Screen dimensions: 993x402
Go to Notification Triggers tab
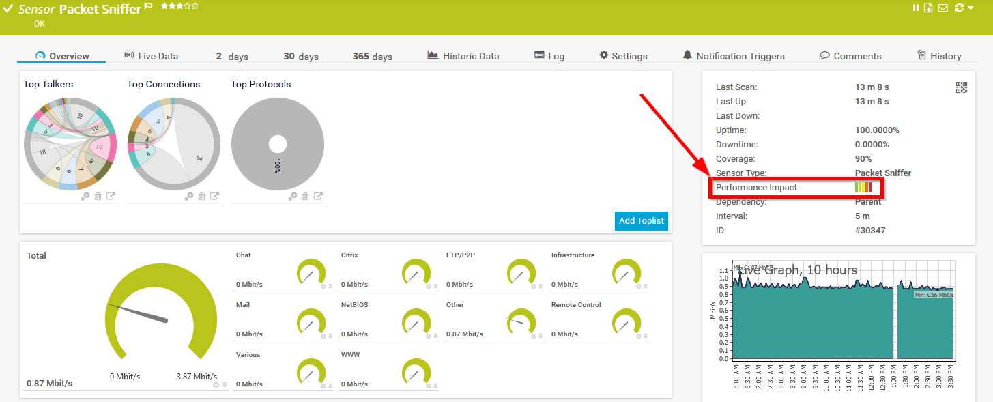[x=734, y=56]
